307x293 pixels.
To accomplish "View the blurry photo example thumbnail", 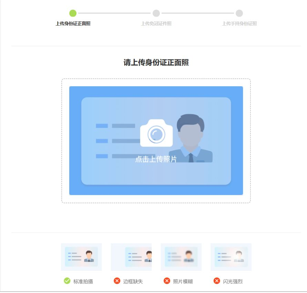I will point(181,257).
